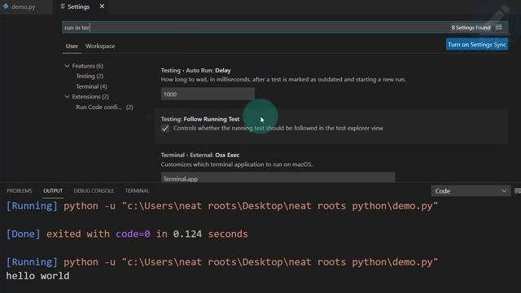Open the DEBUG CONSOLE panel tab
This screenshot has width=521, height=293.
pos(94,190)
